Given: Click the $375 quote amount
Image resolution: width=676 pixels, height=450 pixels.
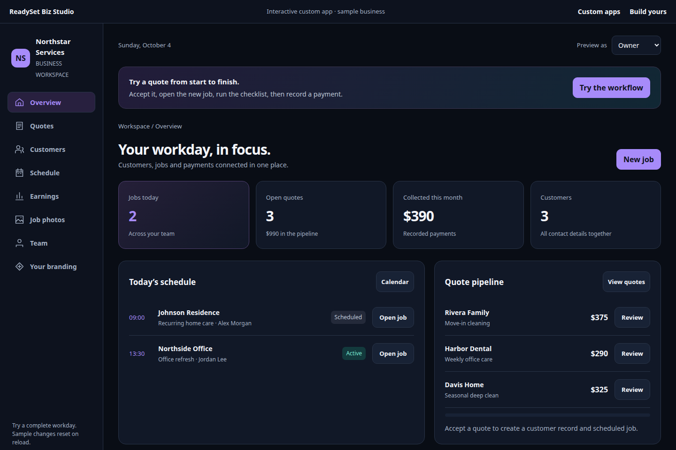Looking at the screenshot, I should [x=599, y=317].
